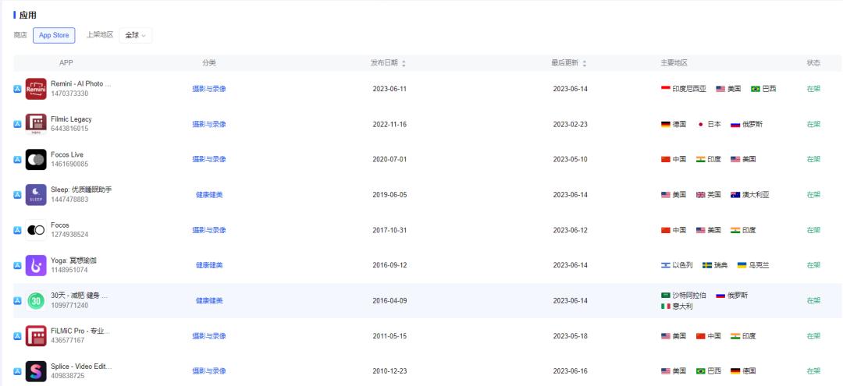Image resolution: width=843 pixels, height=386 pixels.
Task: Open the Sleep app icon
Action: (x=36, y=195)
